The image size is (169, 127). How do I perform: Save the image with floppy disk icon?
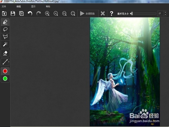[x=13, y=14]
